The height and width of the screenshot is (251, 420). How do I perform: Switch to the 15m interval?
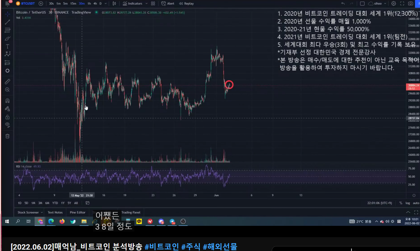pyautogui.click(x=73, y=4)
